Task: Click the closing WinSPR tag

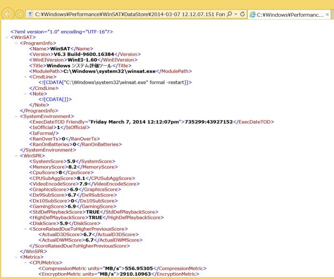Action: tap(33, 252)
